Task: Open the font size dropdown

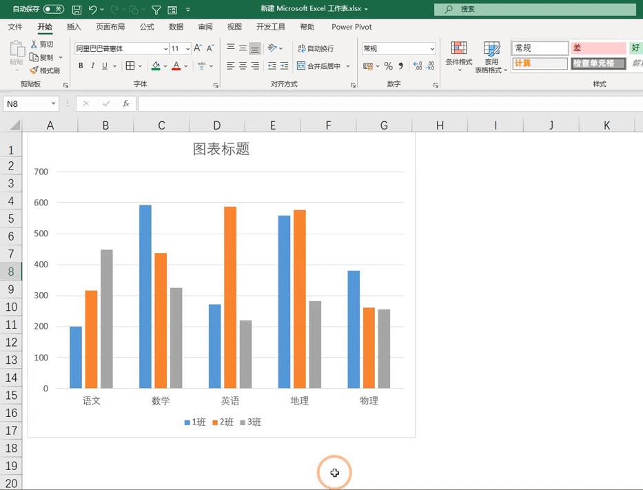Action: click(x=187, y=48)
